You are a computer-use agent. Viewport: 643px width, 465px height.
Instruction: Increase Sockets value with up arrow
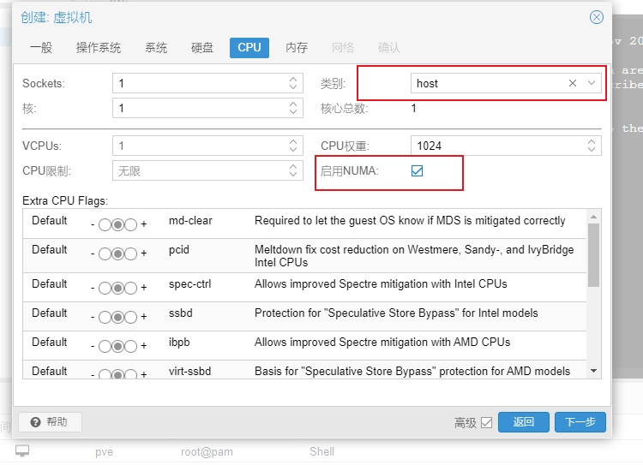(x=293, y=80)
